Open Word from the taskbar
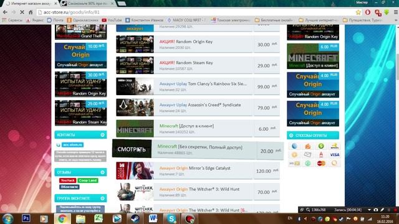 (x=153, y=218)
